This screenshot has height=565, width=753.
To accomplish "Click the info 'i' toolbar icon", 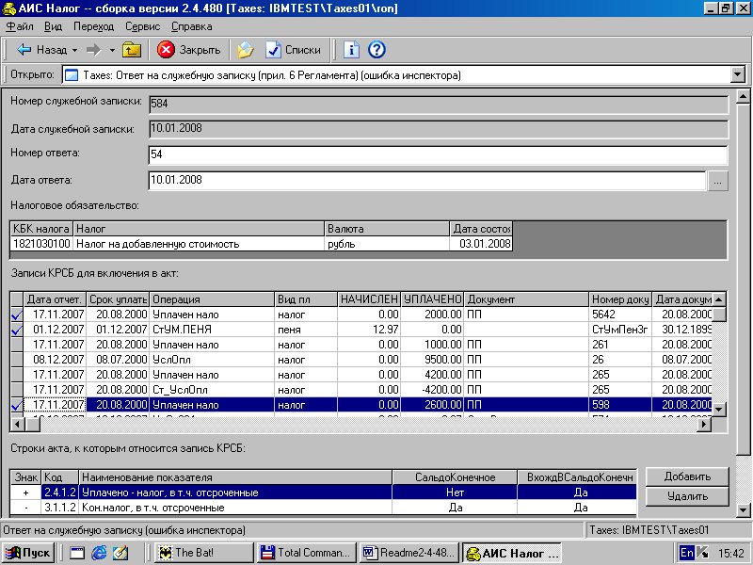I will coord(352,50).
